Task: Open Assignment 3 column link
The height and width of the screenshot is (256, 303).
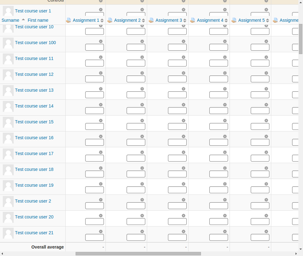Action: tap(169, 20)
